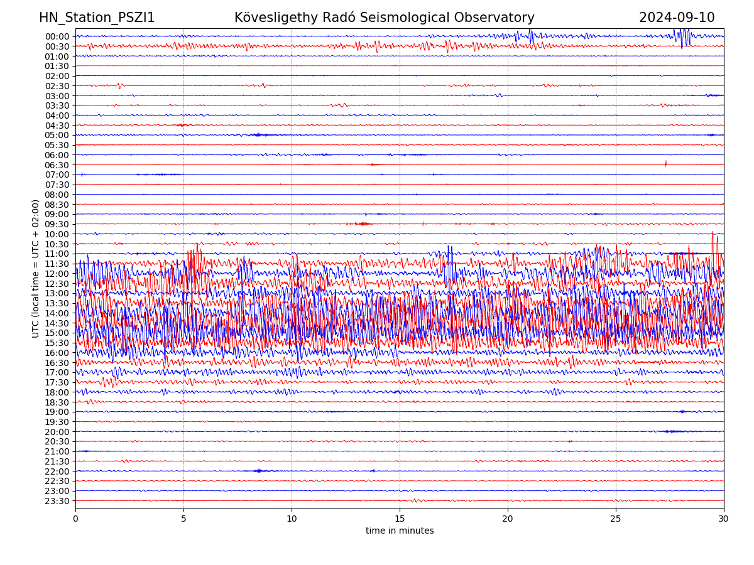Select the 19:00 trace row label
The height and width of the screenshot is (565, 754).
[x=57, y=412]
